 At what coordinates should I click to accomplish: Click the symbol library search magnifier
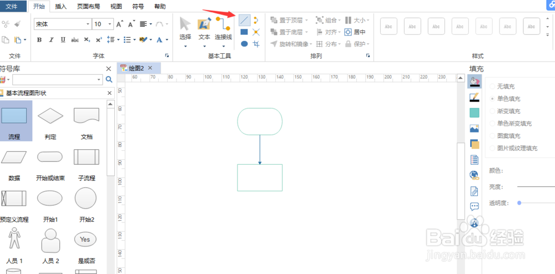109,79
